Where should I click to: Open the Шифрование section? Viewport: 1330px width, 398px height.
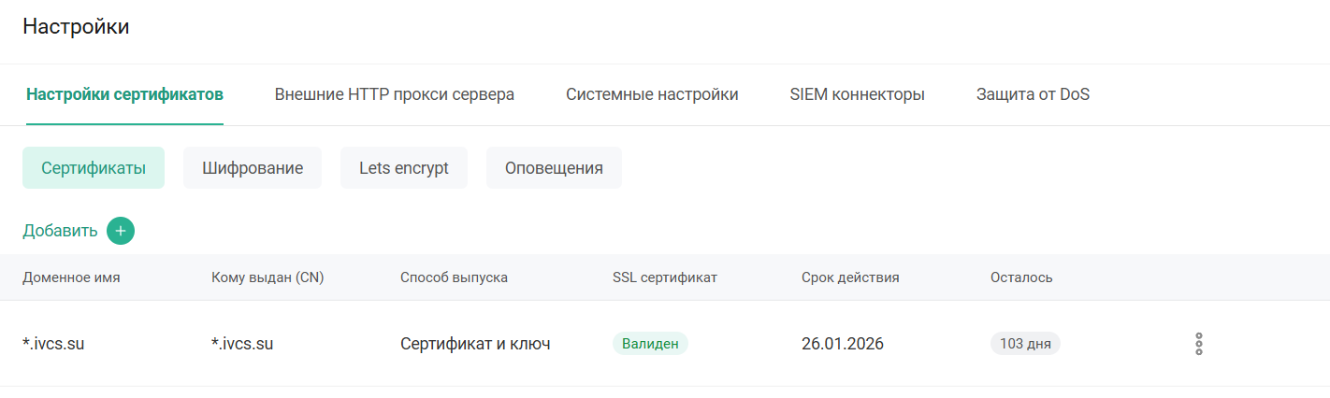pyautogui.click(x=253, y=168)
